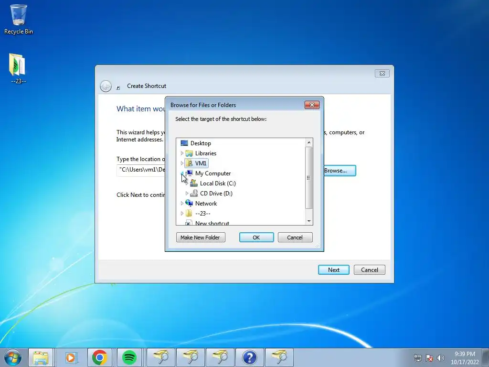Select the VM1 user folder icon

(189, 163)
